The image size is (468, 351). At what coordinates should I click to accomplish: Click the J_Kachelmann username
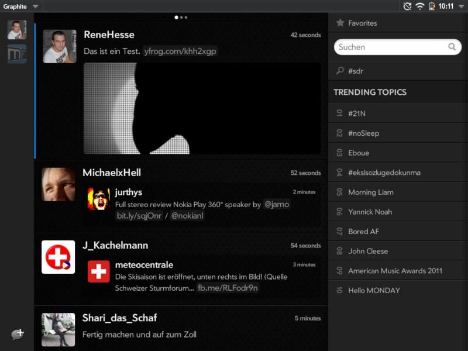coord(115,245)
